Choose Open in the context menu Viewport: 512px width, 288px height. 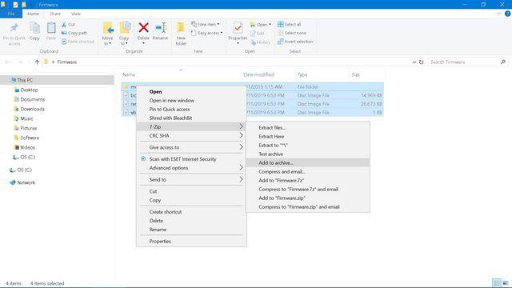tap(191, 92)
